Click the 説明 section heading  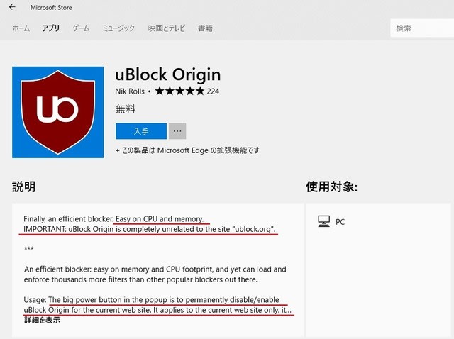point(23,187)
